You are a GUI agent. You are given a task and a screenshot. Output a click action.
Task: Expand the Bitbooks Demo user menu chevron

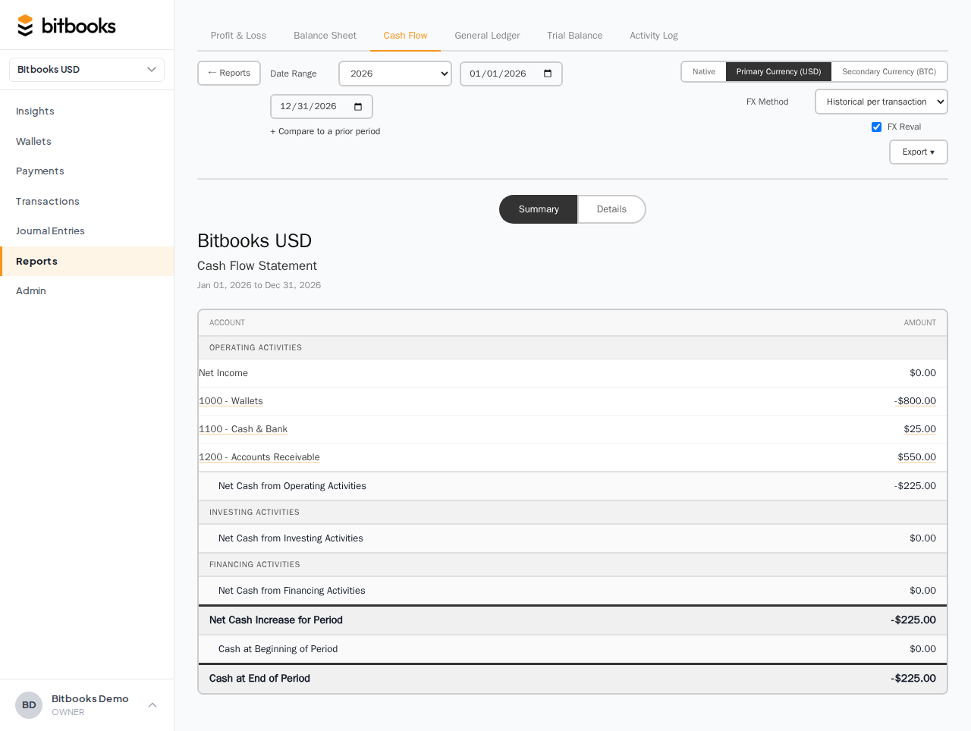click(x=152, y=705)
